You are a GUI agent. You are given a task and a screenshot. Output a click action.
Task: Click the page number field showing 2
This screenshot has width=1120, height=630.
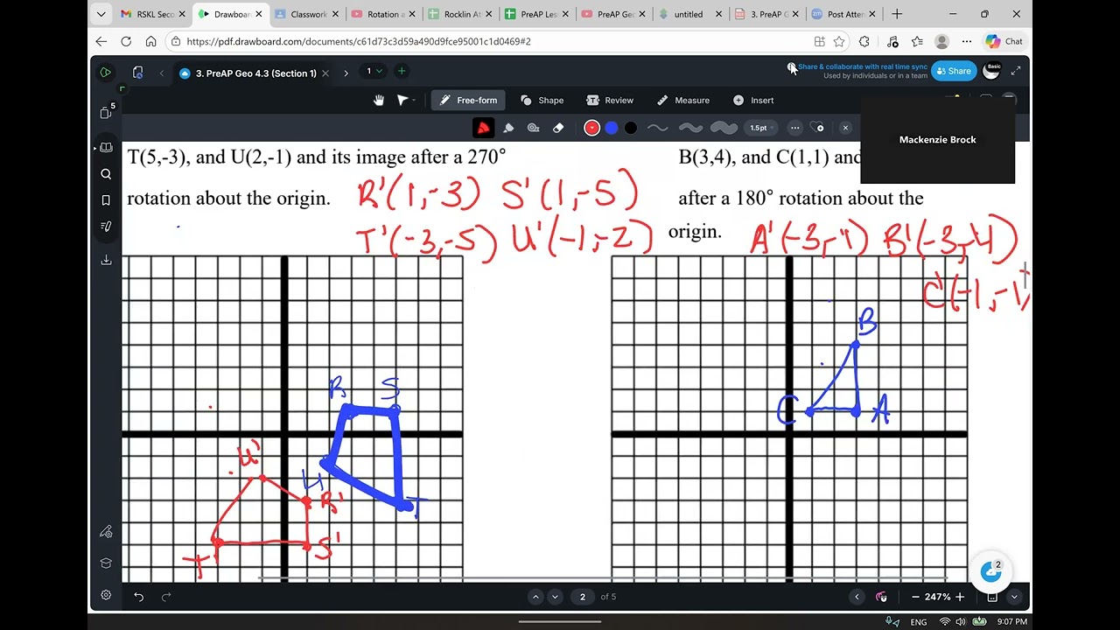coord(583,597)
